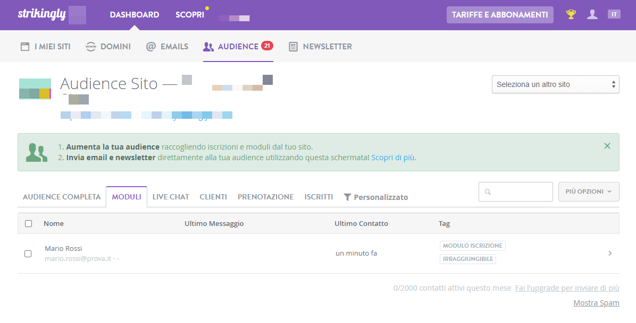Click the Irraggiungibile tag
The width and height of the screenshot is (636, 323).
tap(467, 259)
